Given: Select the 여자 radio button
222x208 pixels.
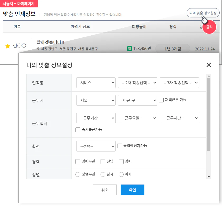Looking at the screenshot, I should click(x=121, y=174).
